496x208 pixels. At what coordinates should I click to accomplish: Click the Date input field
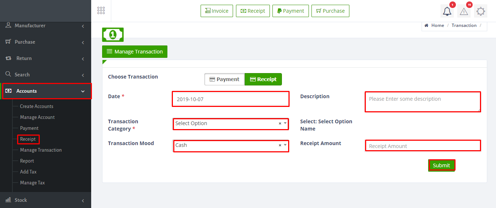pyautogui.click(x=230, y=99)
